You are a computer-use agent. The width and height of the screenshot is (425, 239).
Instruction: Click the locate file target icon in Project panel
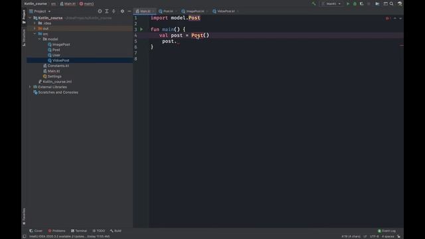pos(100,11)
